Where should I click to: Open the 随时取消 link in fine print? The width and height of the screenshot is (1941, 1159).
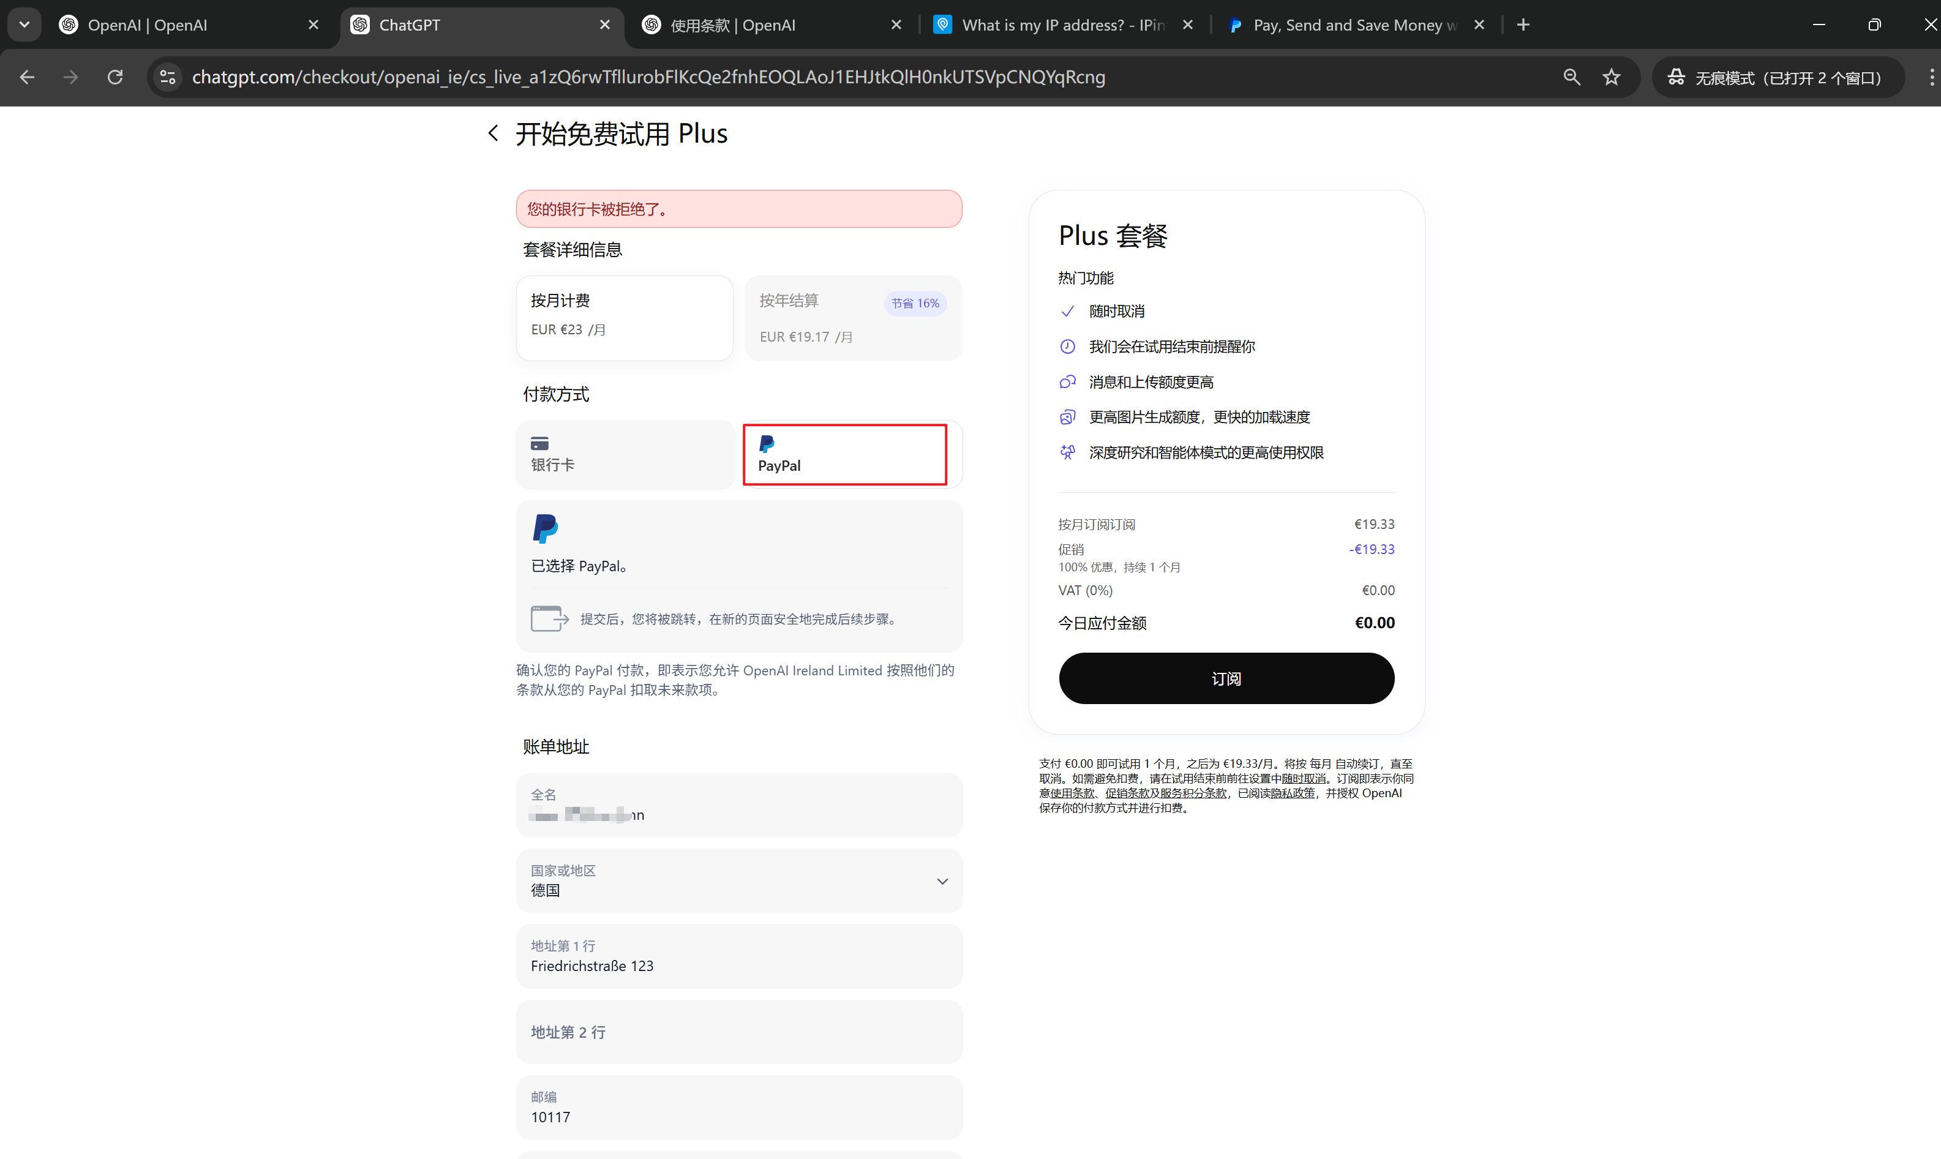coord(1304,779)
